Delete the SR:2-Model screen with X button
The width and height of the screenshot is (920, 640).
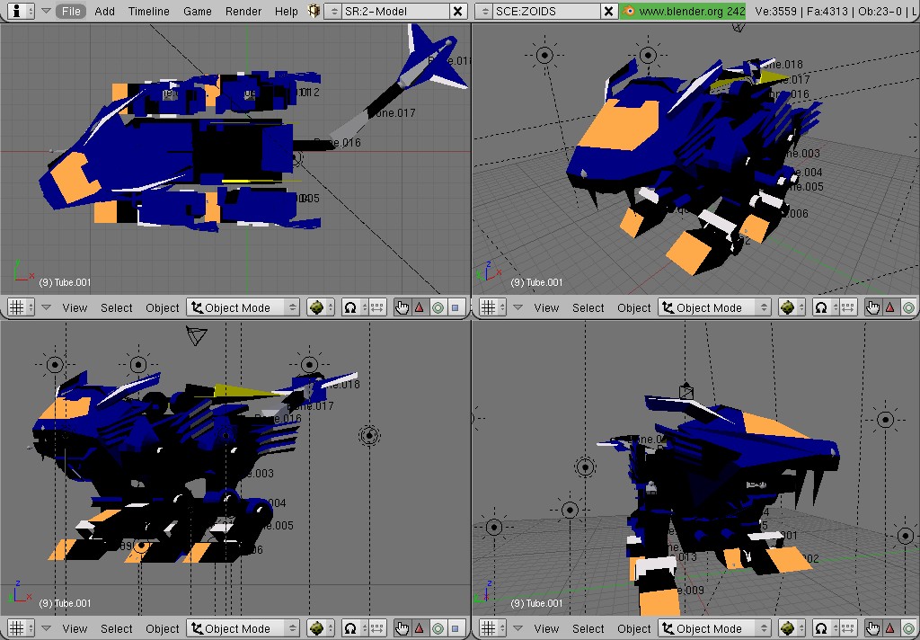pos(457,11)
